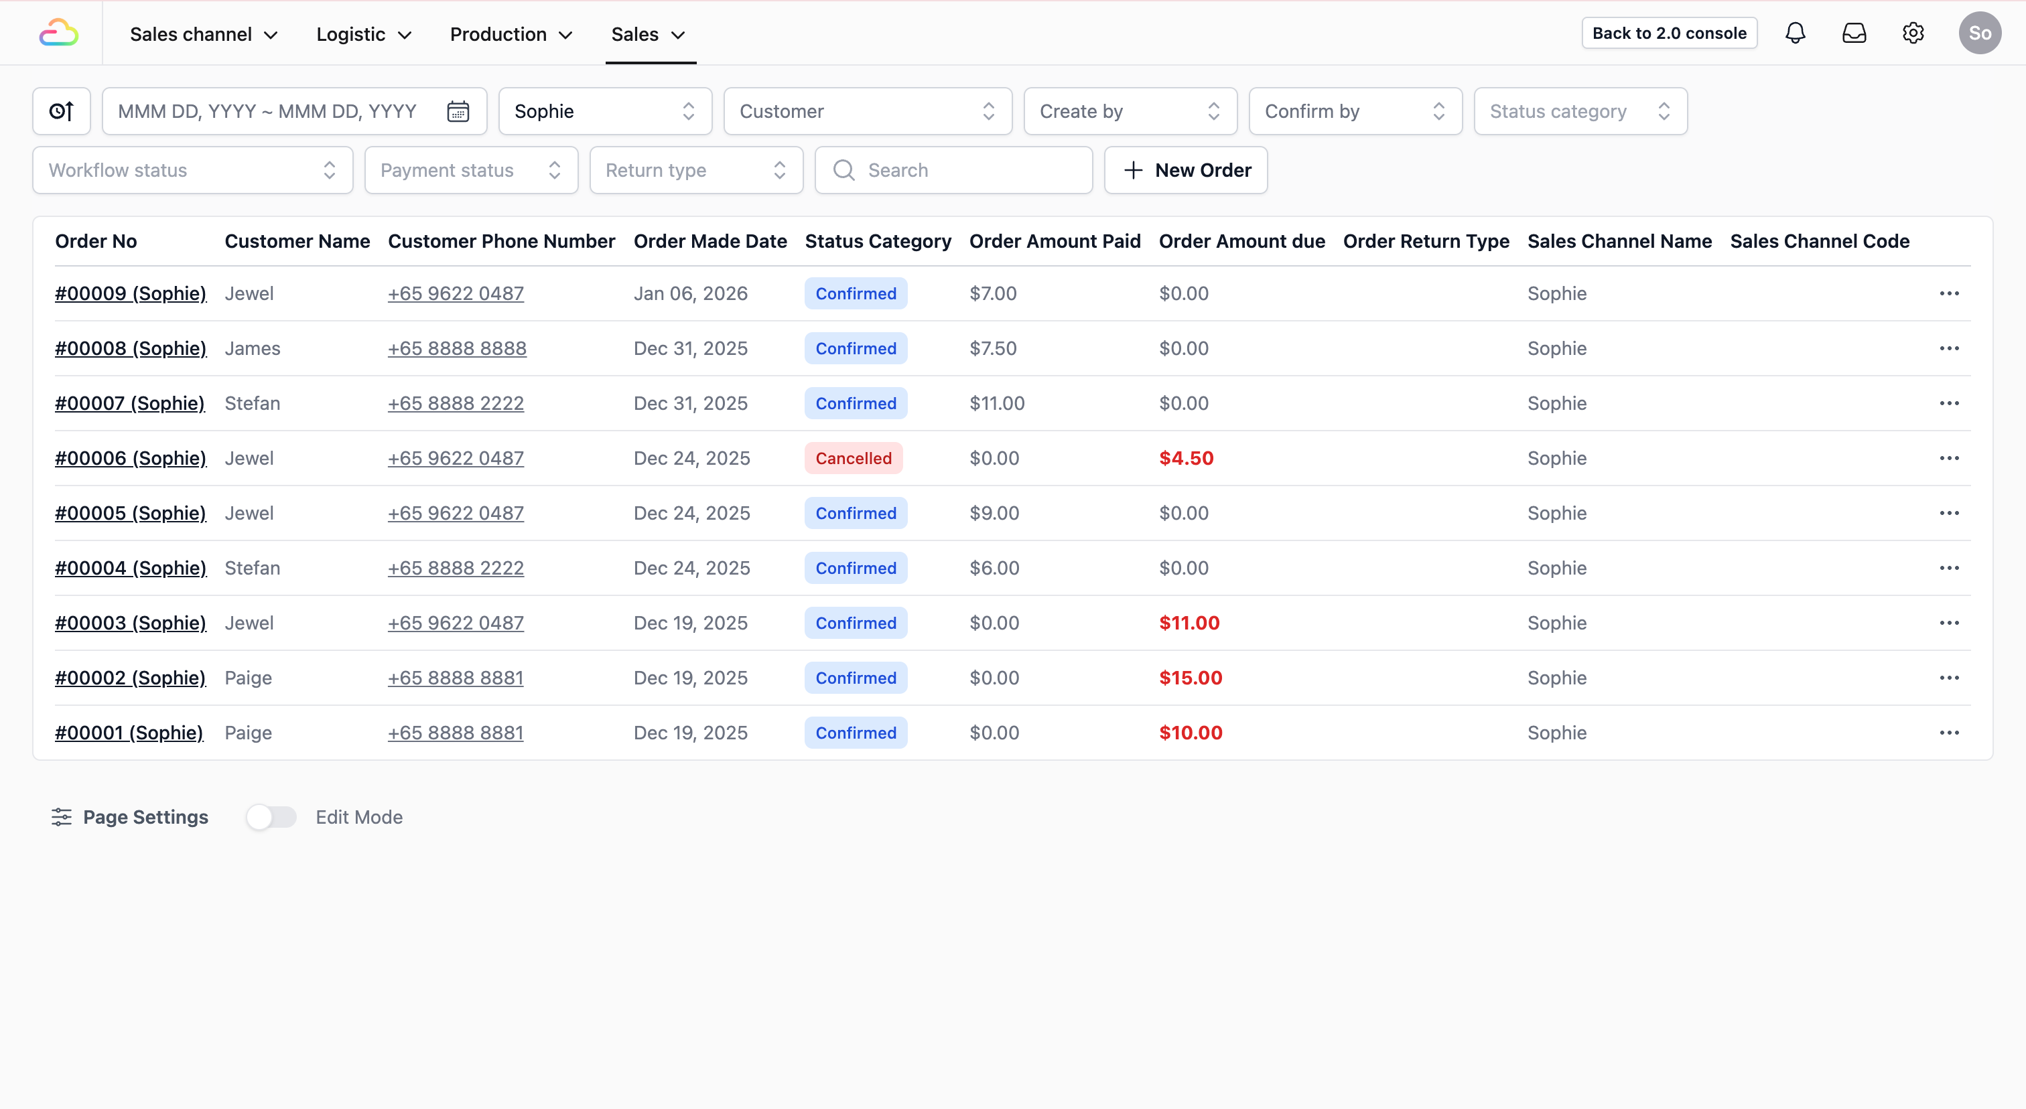Click the cloud logo home icon

[59, 33]
